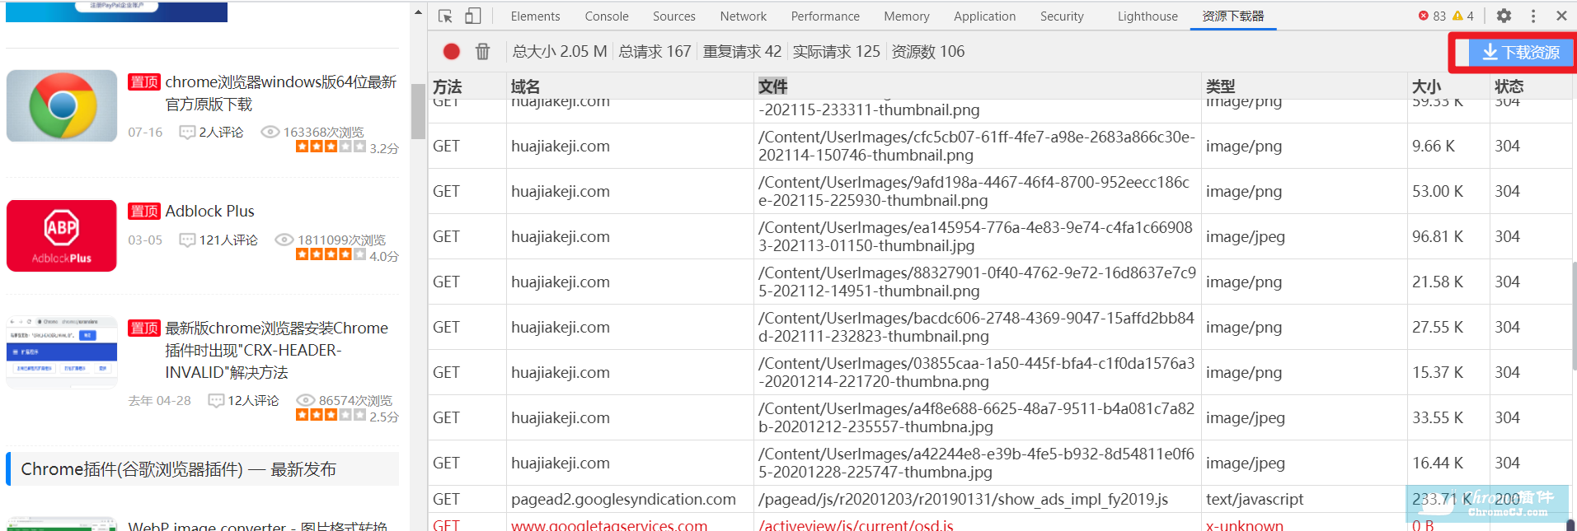Screen dimensions: 1577x531
Task: Select the row with file ea145954-776a thumbnail.jpg
Action: [1000, 236]
